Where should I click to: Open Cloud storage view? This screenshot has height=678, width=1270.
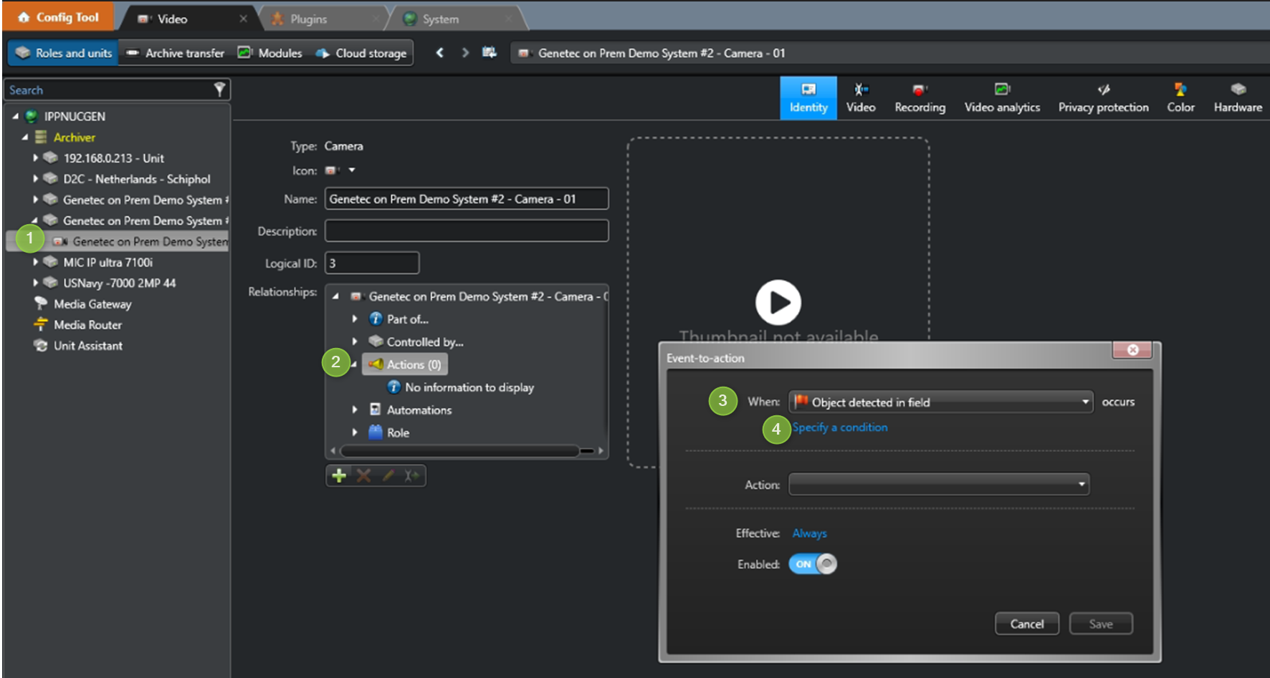click(x=363, y=53)
